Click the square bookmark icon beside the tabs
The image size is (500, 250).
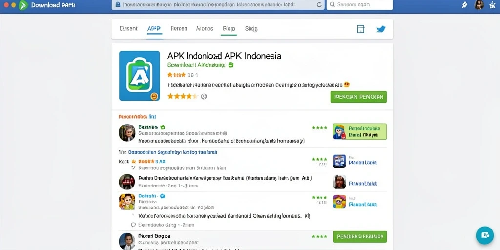pyautogui.click(x=361, y=29)
